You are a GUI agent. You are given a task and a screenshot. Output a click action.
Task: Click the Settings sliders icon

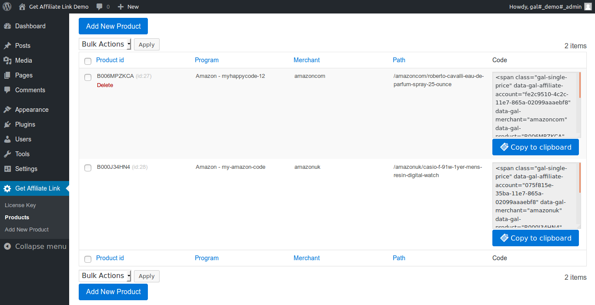pos(7,169)
